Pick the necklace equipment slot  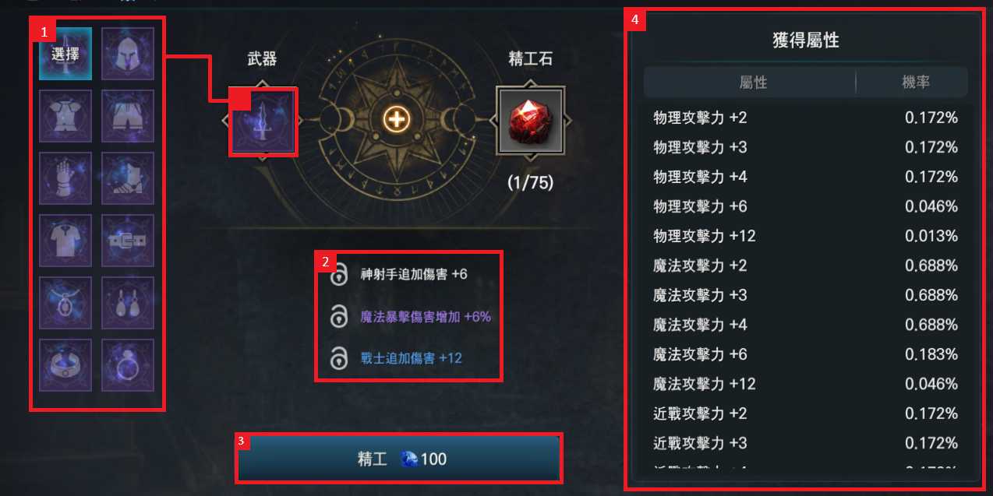(x=65, y=303)
